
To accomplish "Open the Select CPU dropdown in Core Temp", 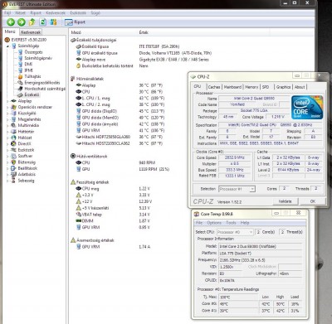I will [235, 232].
